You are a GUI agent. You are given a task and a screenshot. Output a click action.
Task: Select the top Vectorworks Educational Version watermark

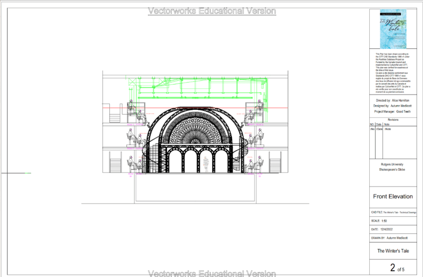pos(211,11)
